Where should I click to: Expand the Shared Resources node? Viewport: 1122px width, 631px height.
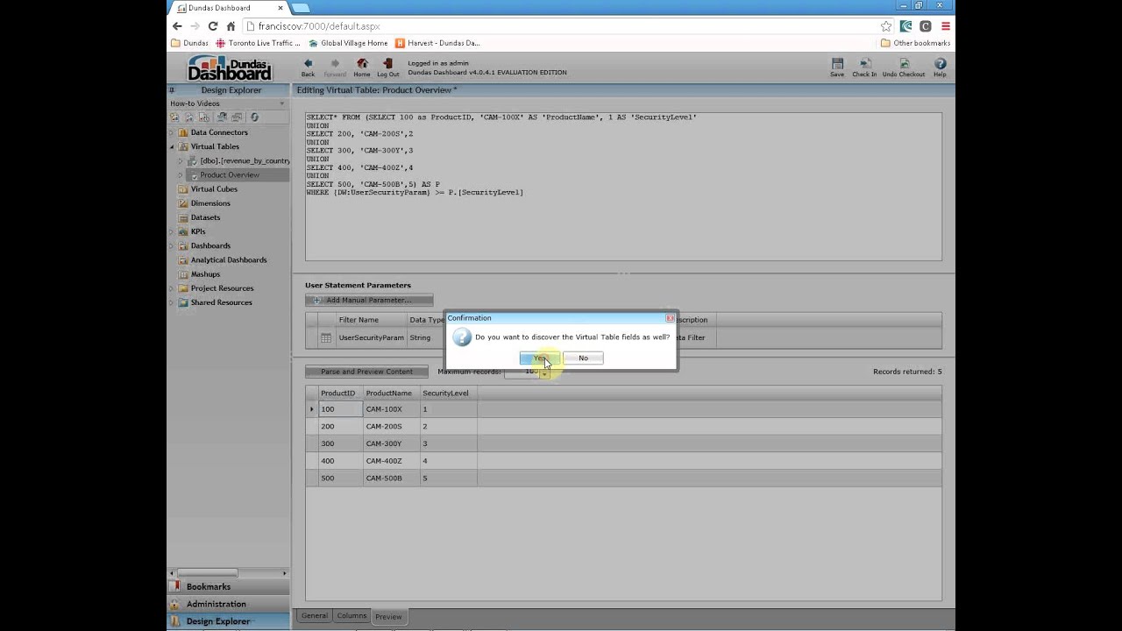(172, 302)
